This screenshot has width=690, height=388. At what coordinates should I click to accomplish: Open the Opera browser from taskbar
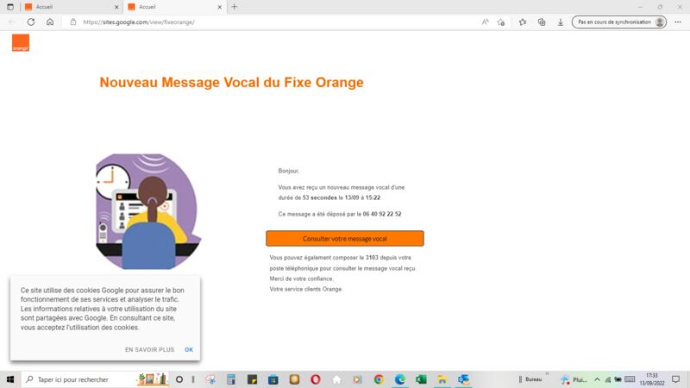coord(316,379)
